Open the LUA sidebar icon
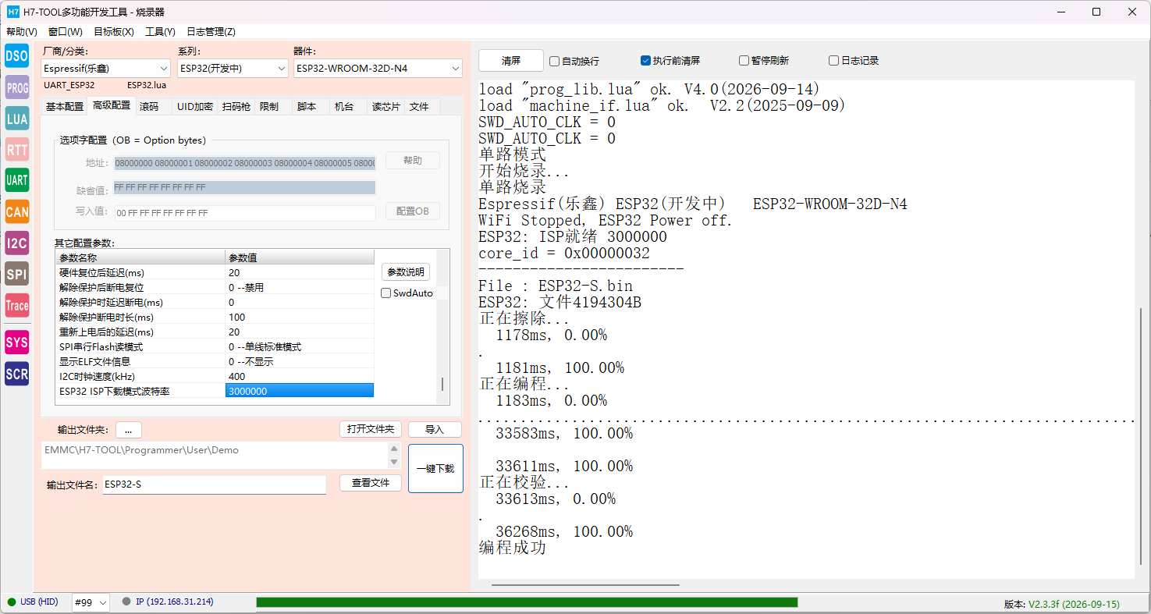Screen dimensions: 1151x614 click(x=16, y=118)
